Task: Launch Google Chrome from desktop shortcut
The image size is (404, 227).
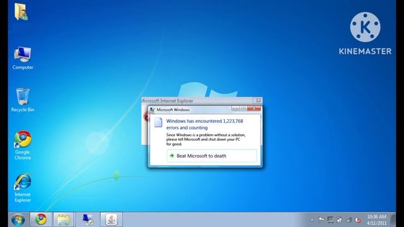Action: pyautogui.click(x=23, y=145)
